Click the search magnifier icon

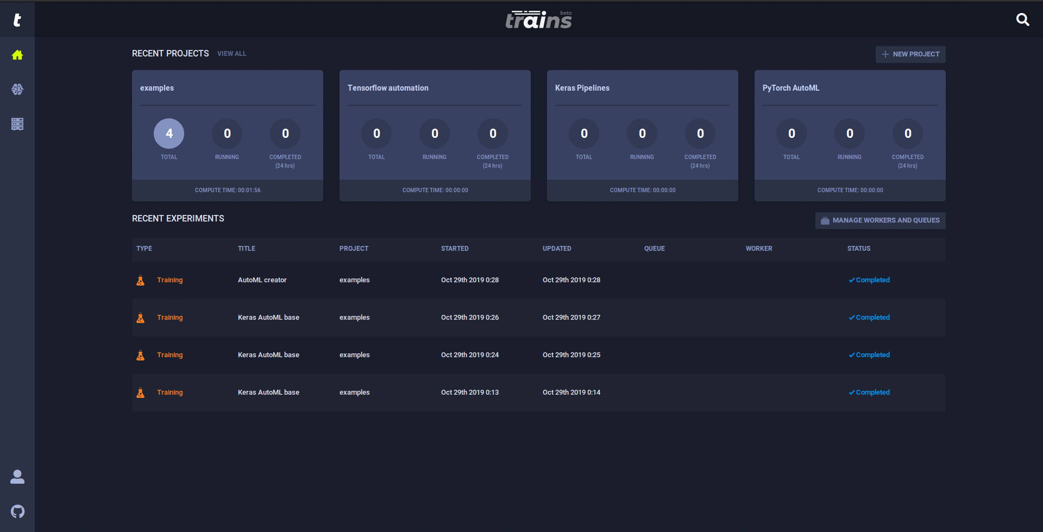(1022, 20)
